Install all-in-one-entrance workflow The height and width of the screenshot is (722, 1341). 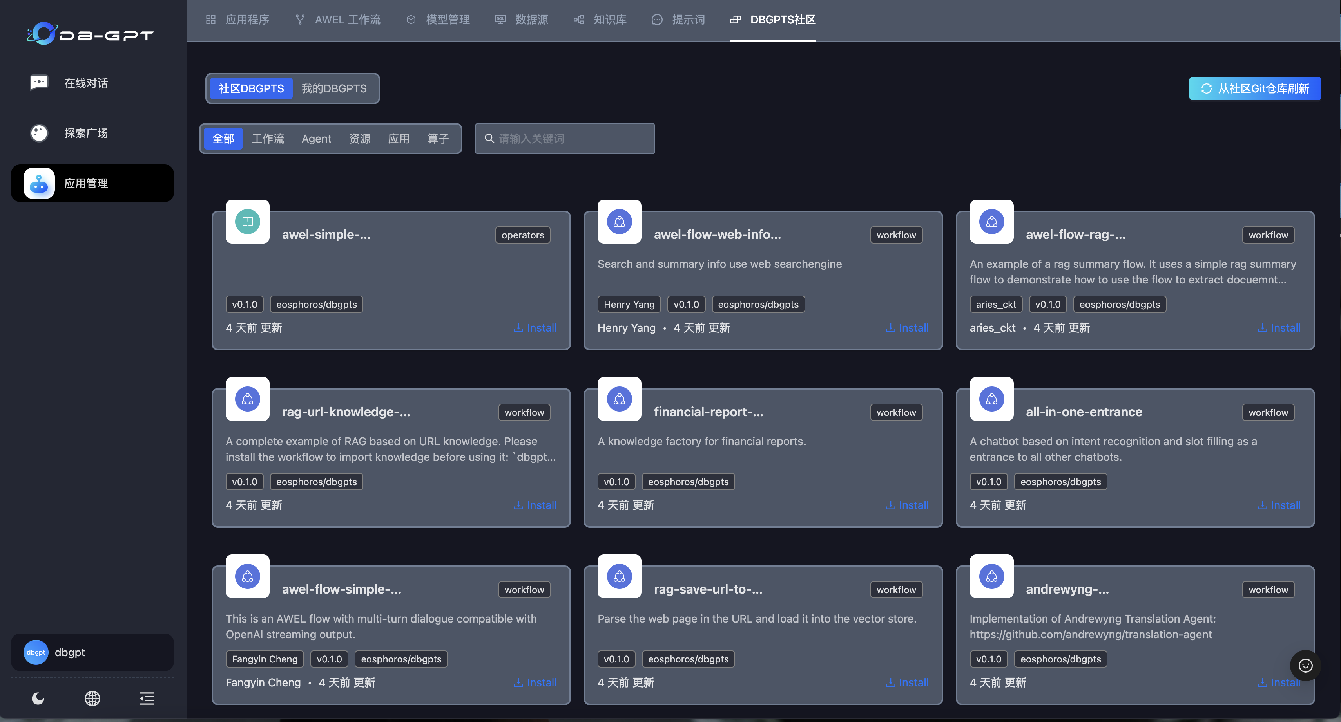click(x=1279, y=505)
